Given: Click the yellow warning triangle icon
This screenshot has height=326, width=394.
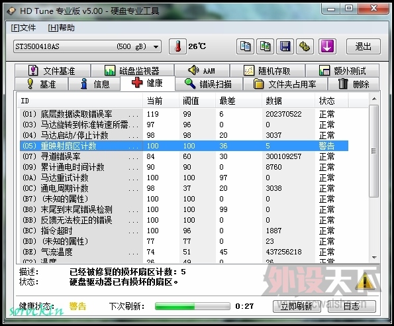Looking at the screenshot, I should click(x=365, y=281).
